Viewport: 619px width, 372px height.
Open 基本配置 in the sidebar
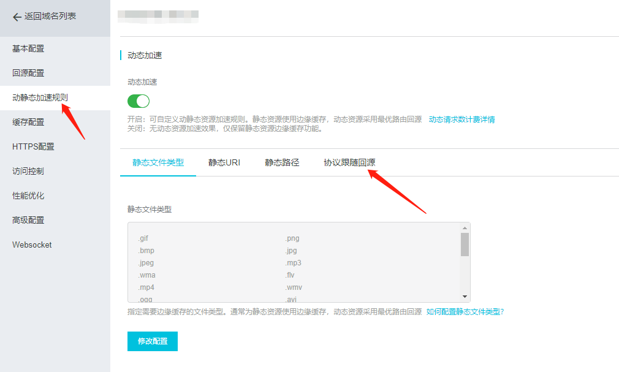[55, 48]
